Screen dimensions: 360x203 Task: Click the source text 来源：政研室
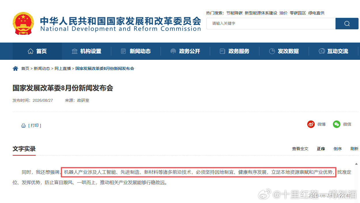(x=77, y=101)
